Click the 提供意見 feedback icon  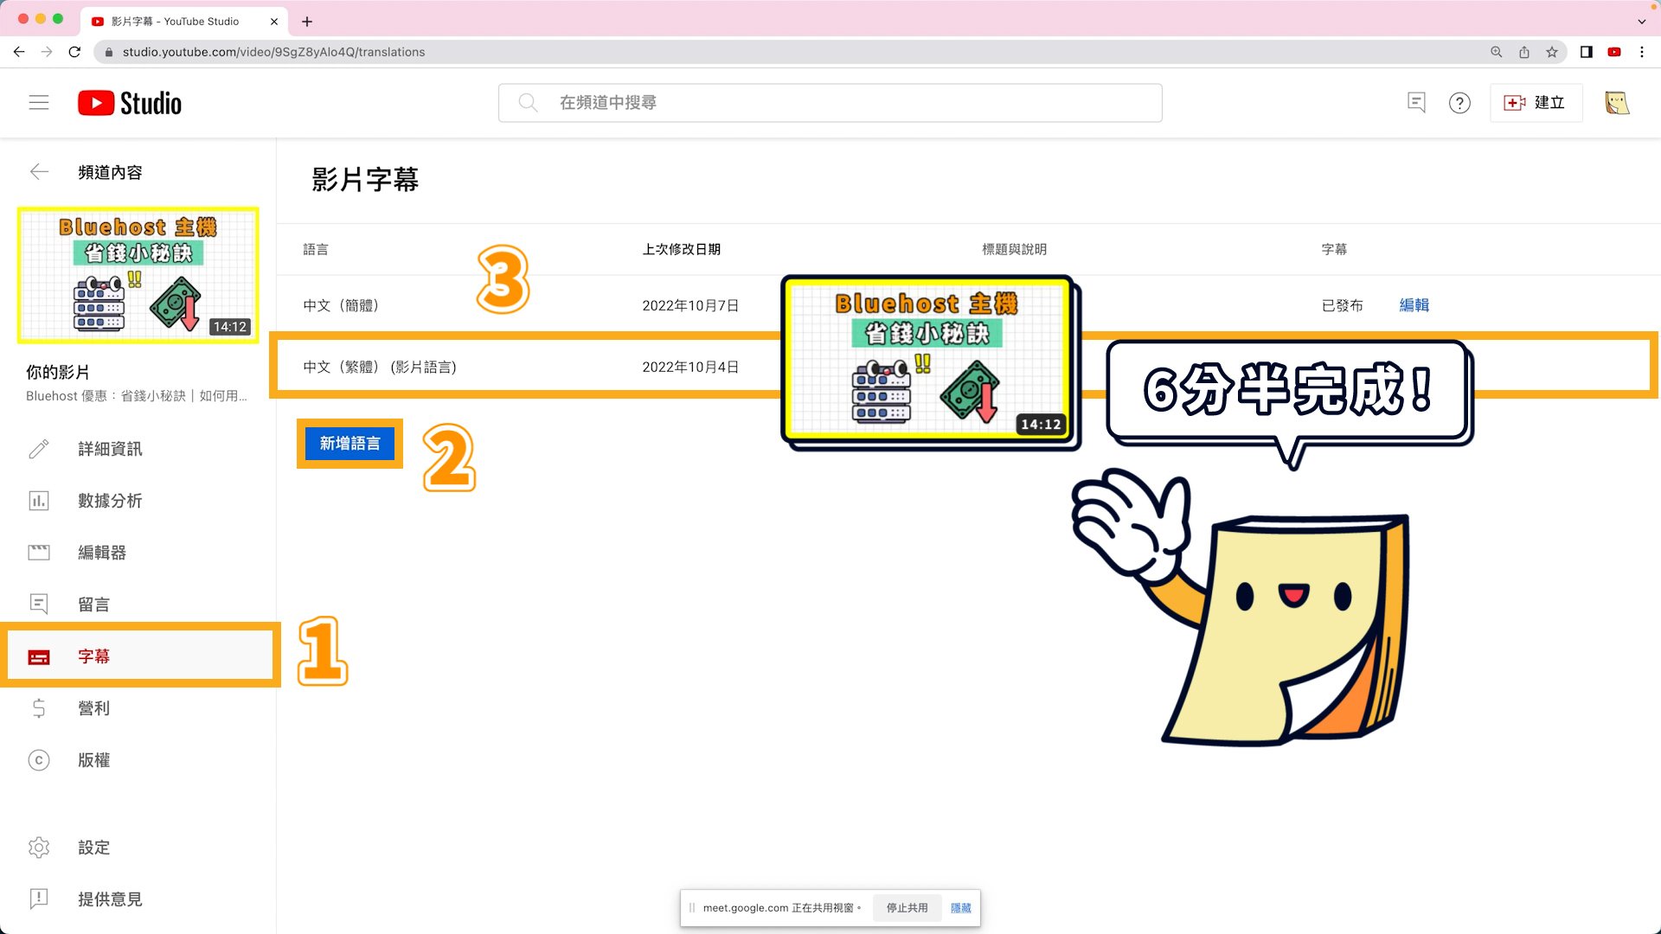[39, 899]
